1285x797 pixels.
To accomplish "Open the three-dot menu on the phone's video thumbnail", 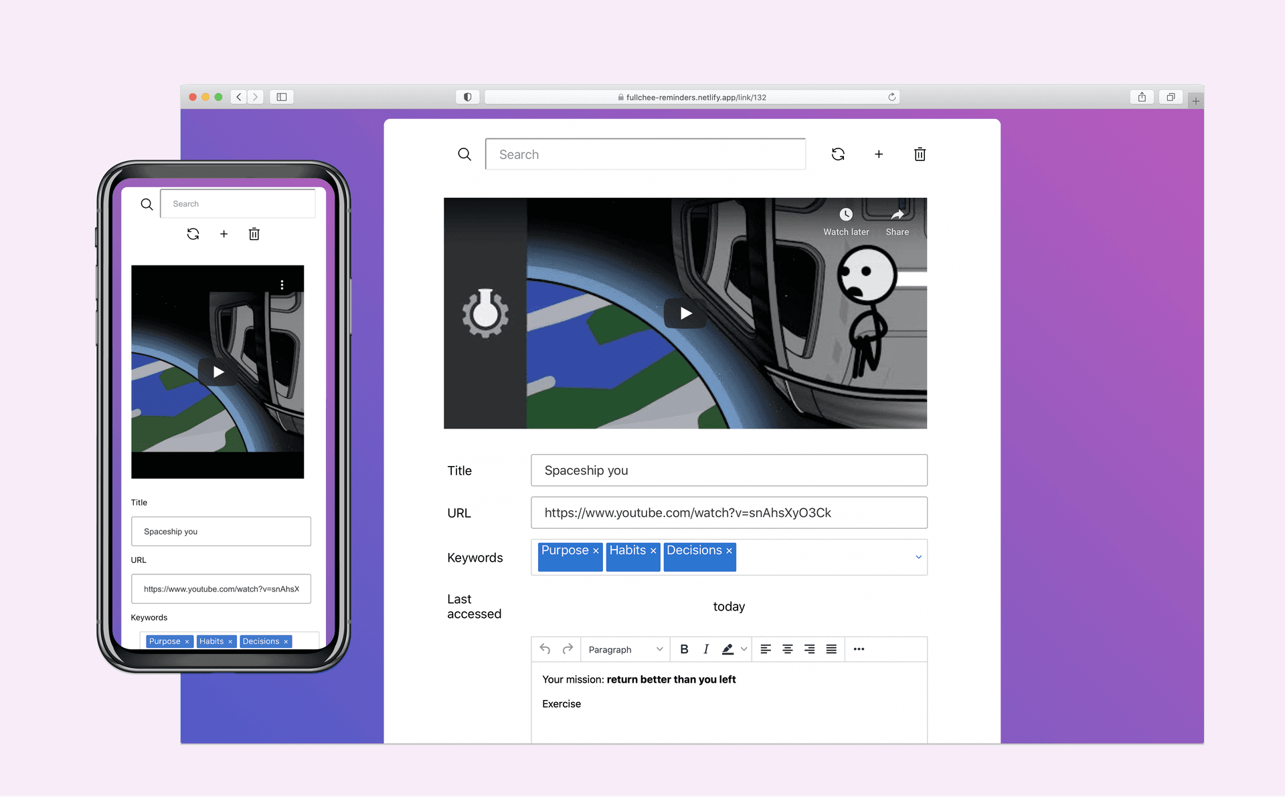I will tap(282, 284).
